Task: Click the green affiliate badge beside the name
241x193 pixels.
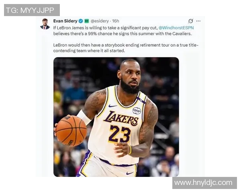Action: pos(87,21)
